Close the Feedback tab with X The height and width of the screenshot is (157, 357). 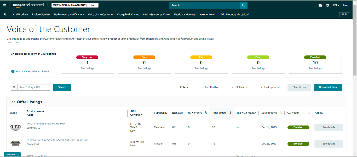(19, 154)
